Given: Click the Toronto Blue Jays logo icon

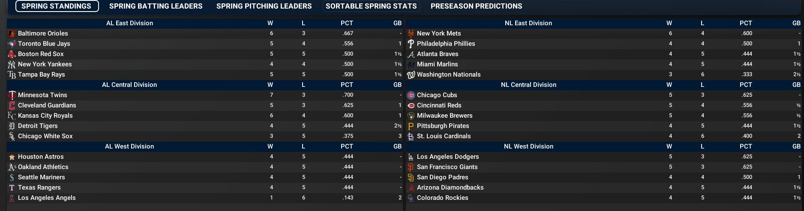Looking at the screenshot, I should coord(12,44).
